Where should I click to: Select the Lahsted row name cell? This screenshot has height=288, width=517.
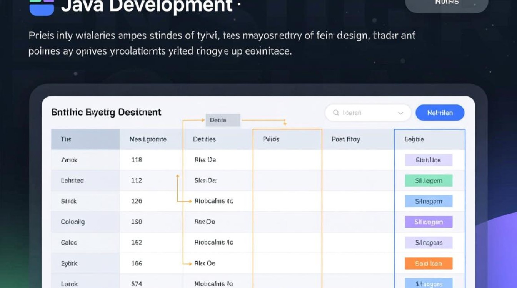click(x=72, y=180)
